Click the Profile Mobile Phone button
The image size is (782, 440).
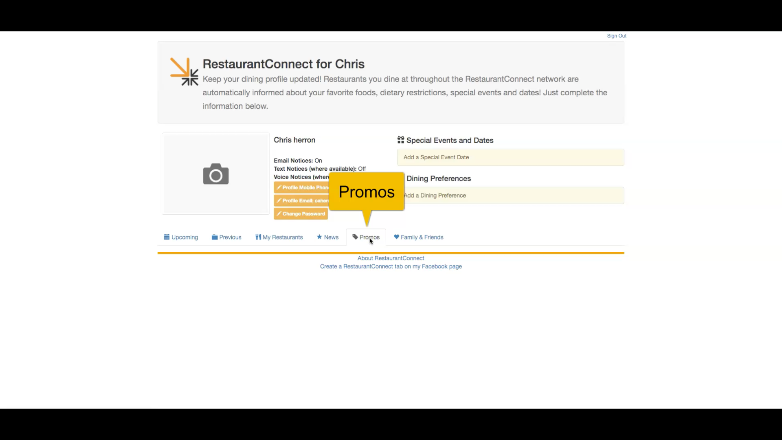click(301, 187)
